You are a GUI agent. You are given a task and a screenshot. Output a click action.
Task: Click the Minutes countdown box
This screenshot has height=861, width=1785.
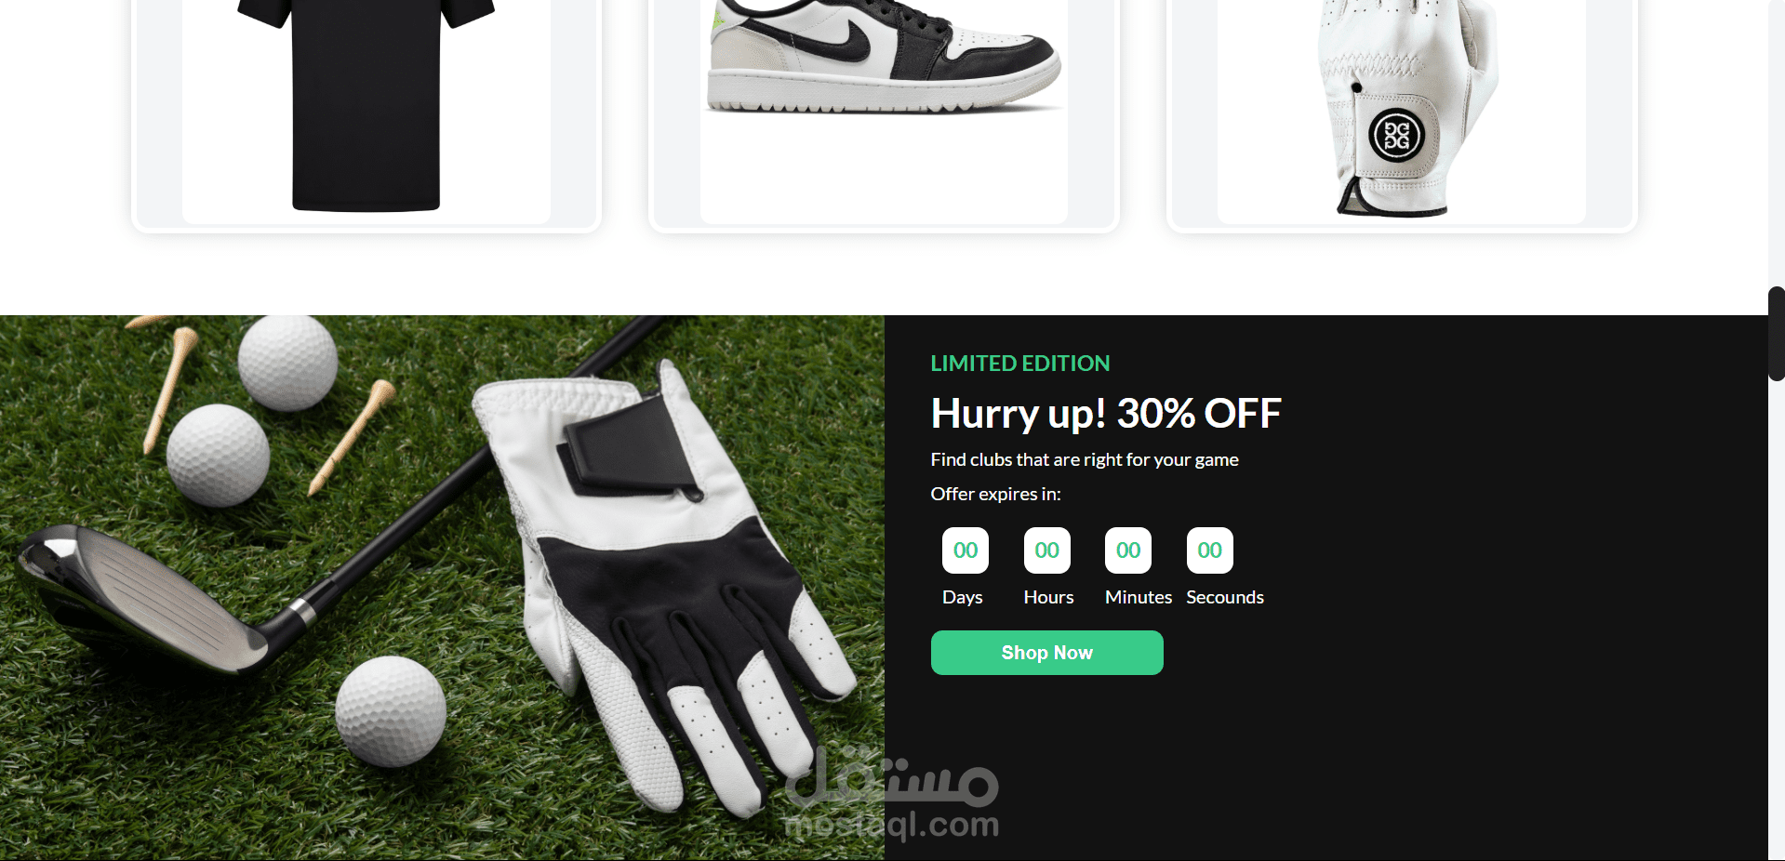point(1128,550)
